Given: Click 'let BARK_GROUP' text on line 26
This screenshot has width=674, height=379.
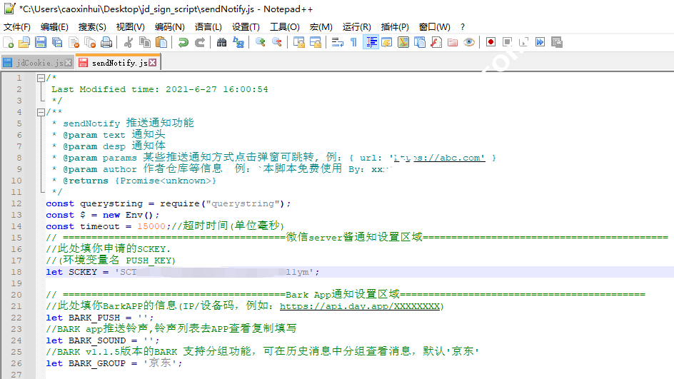Looking at the screenshot, I should [86, 363].
